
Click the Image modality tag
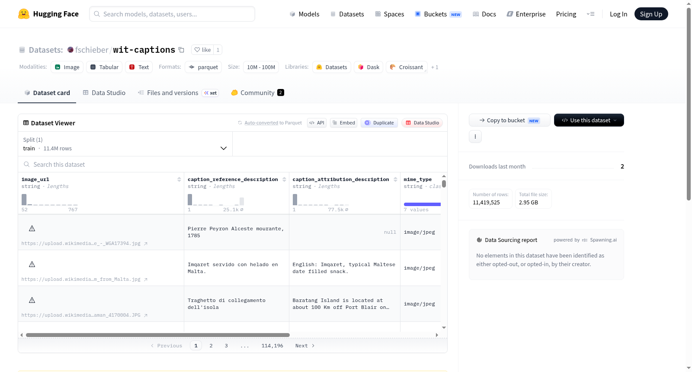click(67, 67)
